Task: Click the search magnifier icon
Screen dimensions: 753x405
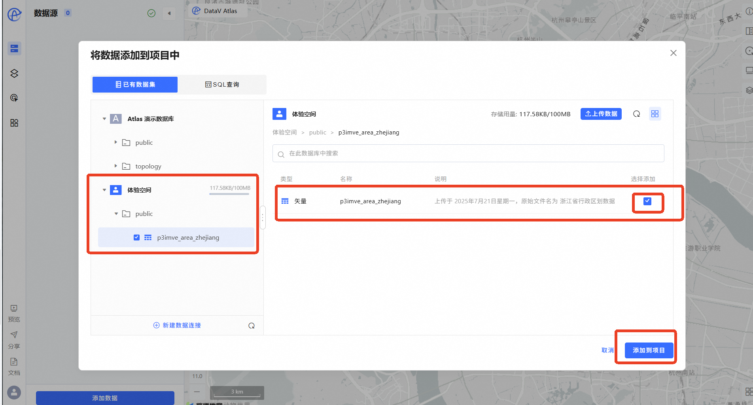Action: click(x=281, y=154)
